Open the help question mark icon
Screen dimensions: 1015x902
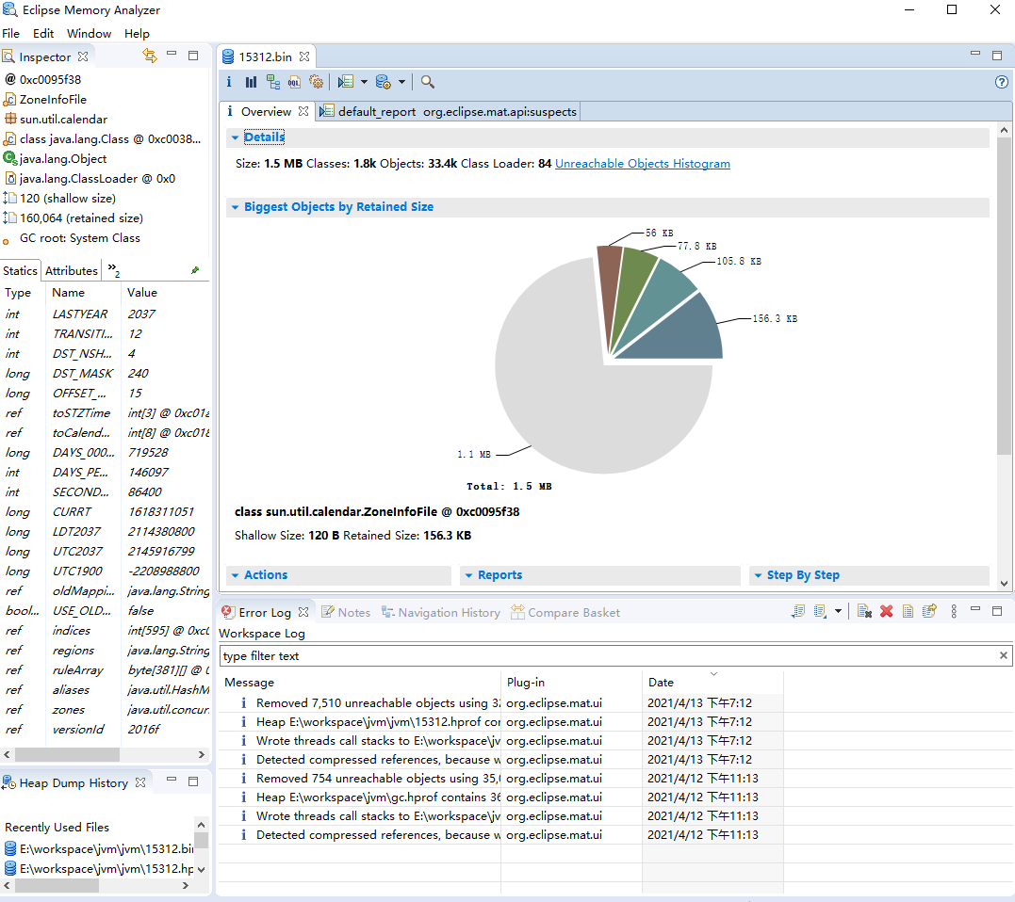1002,82
